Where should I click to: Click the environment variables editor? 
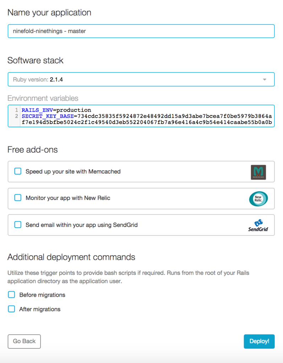tap(141, 116)
